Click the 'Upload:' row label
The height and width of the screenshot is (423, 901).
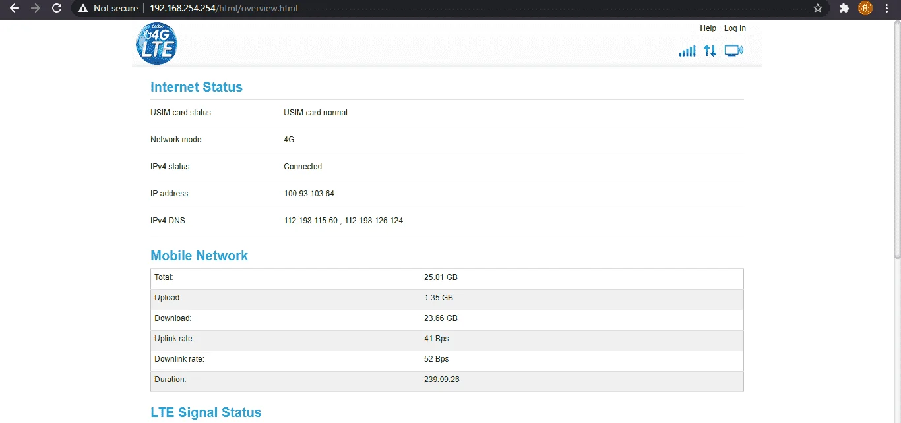pyautogui.click(x=168, y=298)
